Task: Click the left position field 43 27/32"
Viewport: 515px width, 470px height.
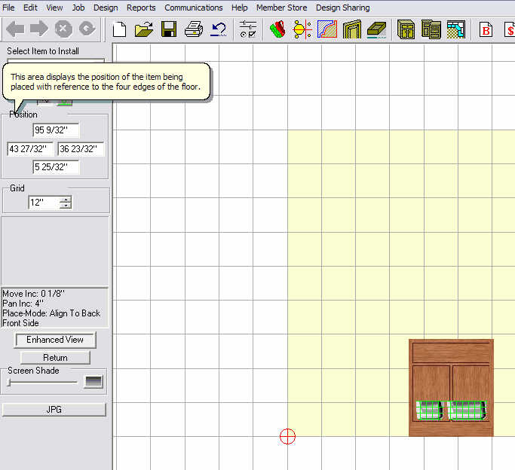Action: [x=30, y=149]
